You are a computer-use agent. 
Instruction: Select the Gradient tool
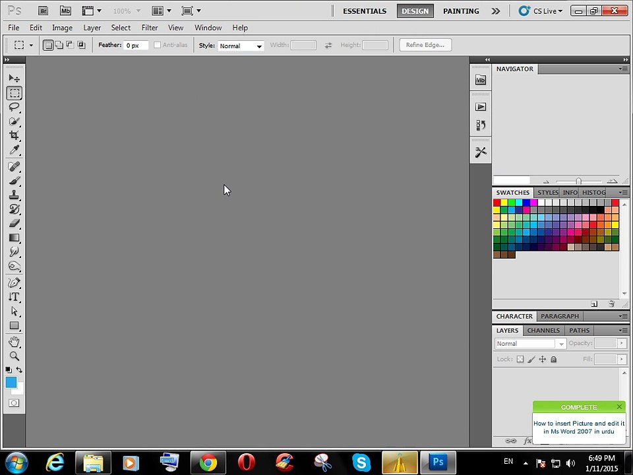click(14, 237)
